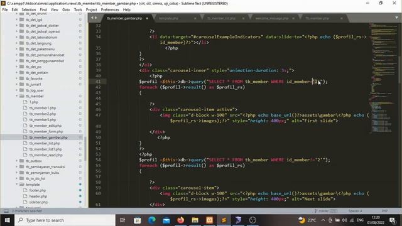Screen dimensions: 402x226
Task: Open the Preferences menu
Action: tap(110, 10)
